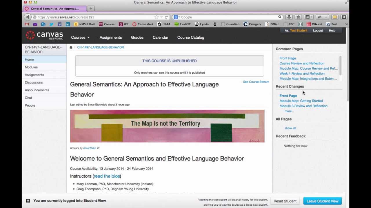Click the 'Map is not the Territory' banner
371x208 pixels.
point(167,126)
